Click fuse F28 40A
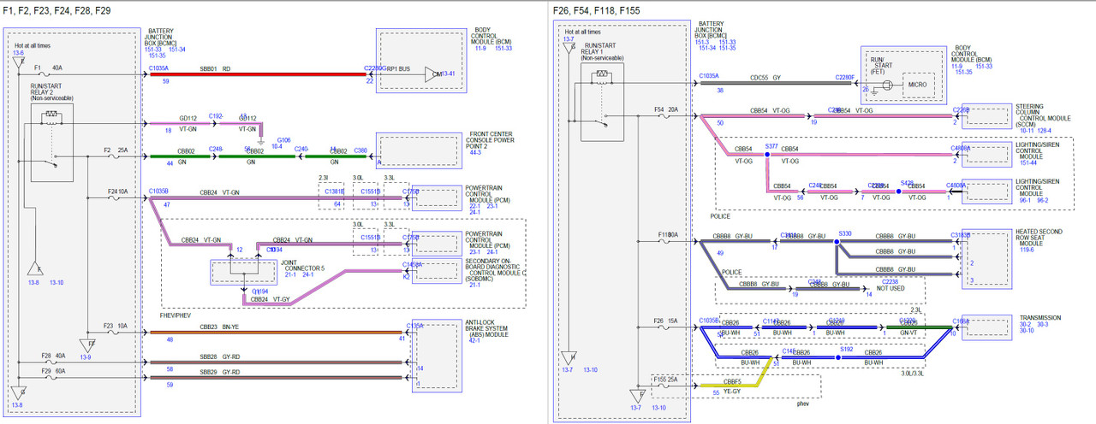Viewport: 1096px width, 424px height. click(x=53, y=355)
